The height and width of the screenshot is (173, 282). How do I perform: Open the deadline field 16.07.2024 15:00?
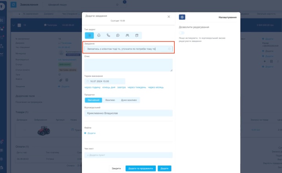point(105,81)
